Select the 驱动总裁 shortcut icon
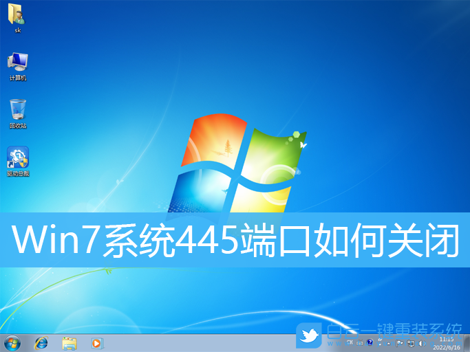 point(18,161)
